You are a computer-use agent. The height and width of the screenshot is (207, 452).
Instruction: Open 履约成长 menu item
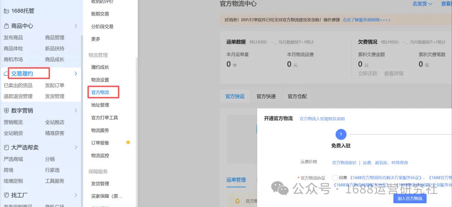pos(100,67)
